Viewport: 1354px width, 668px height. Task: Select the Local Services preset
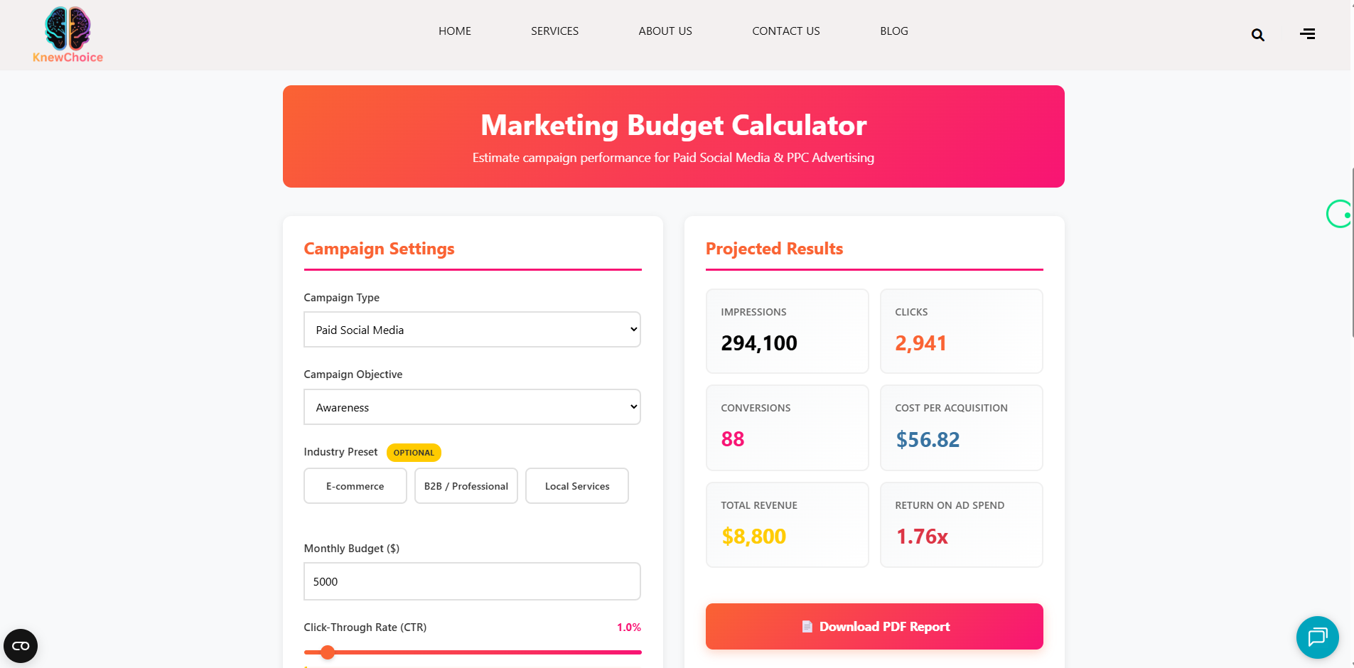(576, 486)
